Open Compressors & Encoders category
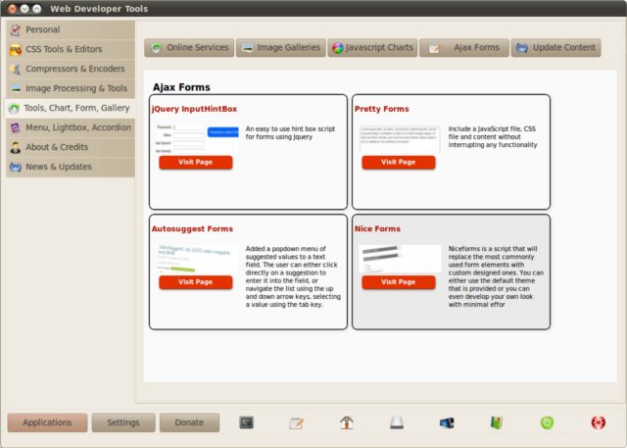 coord(71,69)
